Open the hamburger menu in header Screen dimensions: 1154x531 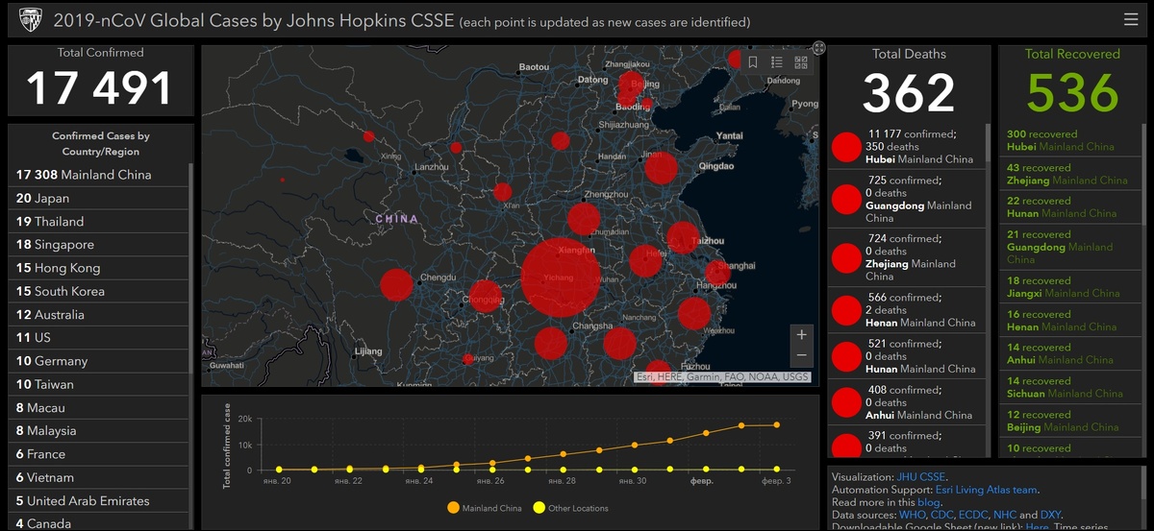[1130, 19]
